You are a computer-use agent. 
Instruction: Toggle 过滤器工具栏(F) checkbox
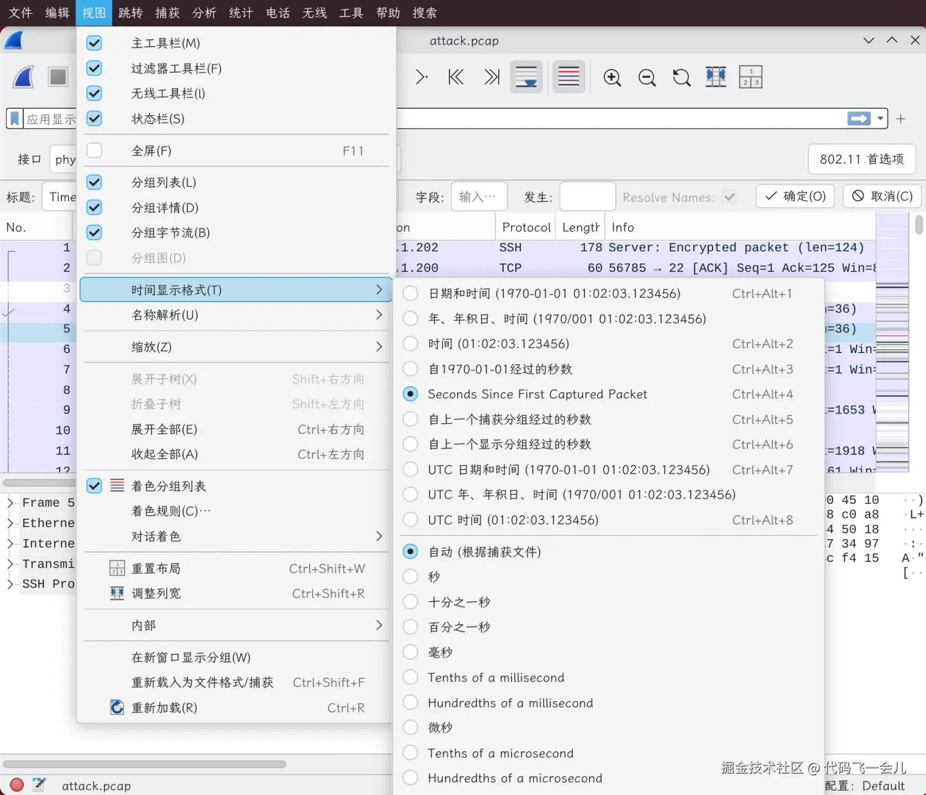(95, 69)
